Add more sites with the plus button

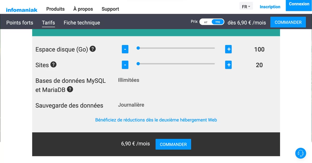[228, 65]
